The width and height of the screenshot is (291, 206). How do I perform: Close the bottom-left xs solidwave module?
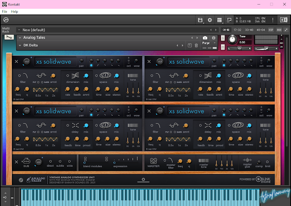(x=16, y=111)
